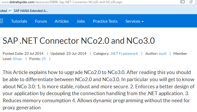Click the 25 points link

tap(43, 59)
